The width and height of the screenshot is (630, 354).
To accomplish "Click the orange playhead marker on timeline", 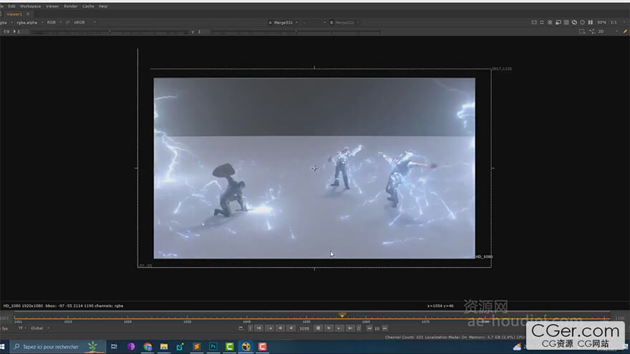I will [x=342, y=315].
